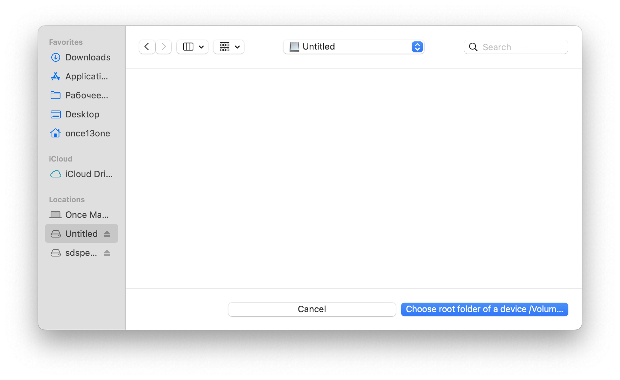
Task: Open the Desktop folder in sidebar
Action: point(82,114)
